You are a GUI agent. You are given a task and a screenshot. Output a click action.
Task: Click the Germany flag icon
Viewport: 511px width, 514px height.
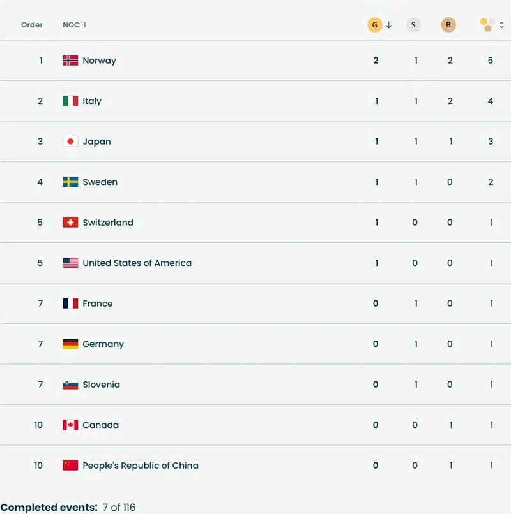tap(70, 344)
